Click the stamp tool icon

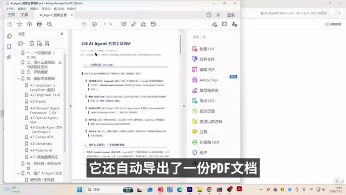154,24
